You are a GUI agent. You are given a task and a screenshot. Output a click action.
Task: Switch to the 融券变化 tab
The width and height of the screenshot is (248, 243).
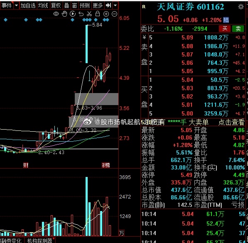tap(11, 241)
